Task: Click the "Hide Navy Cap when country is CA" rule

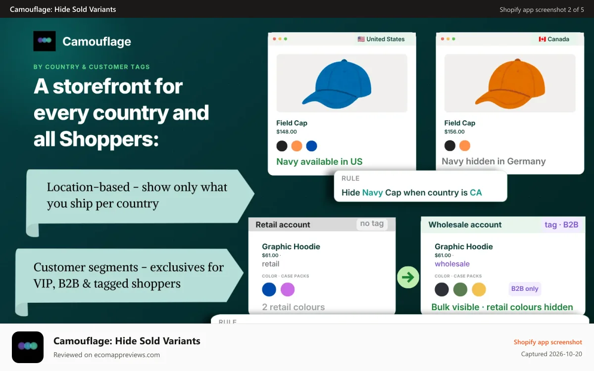Action: pyautogui.click(x=412, y=192)
